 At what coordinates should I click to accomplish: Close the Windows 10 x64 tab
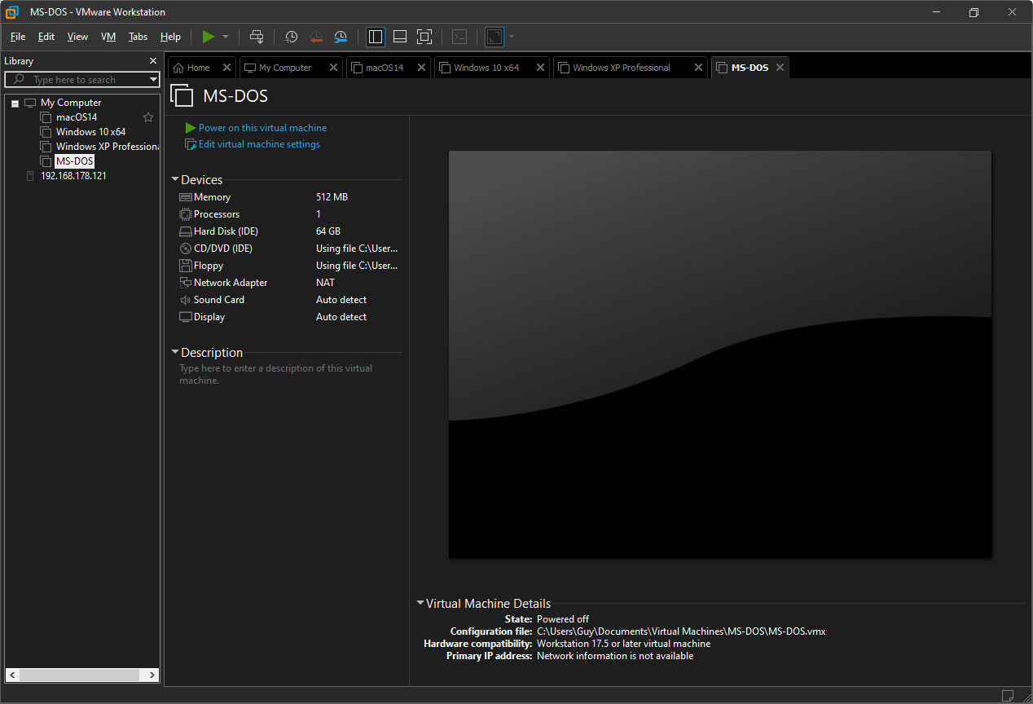click(x=540, y=68)
